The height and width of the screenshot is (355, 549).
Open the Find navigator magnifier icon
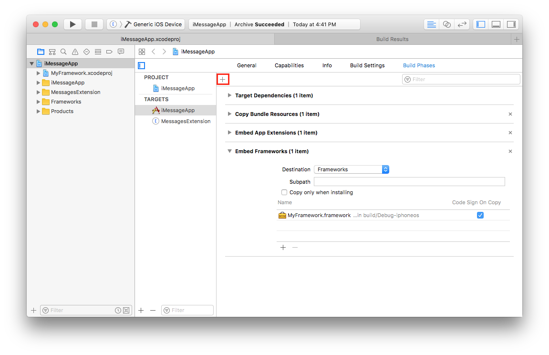(x=63, y=52)
